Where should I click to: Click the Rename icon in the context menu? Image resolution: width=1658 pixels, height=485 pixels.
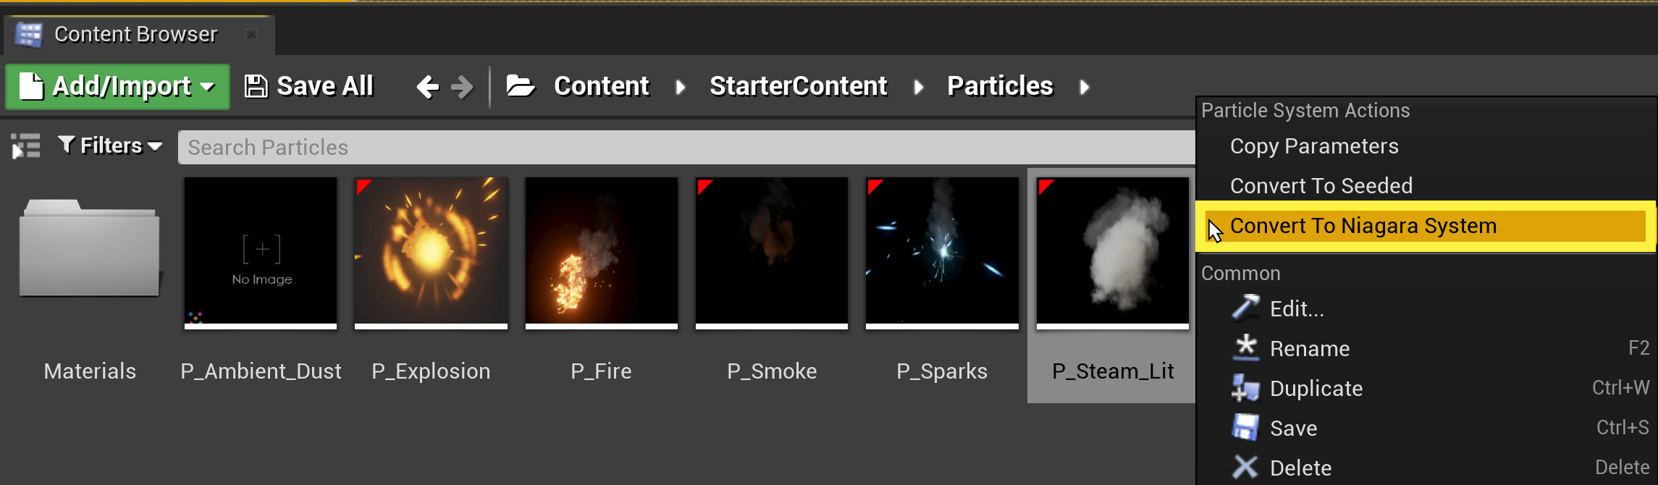pyautogui.click(x=1245, y=347)
